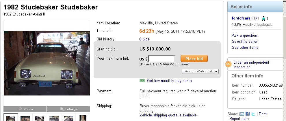
Task: Click the green monthly payments icon
Action: (142, 81)
